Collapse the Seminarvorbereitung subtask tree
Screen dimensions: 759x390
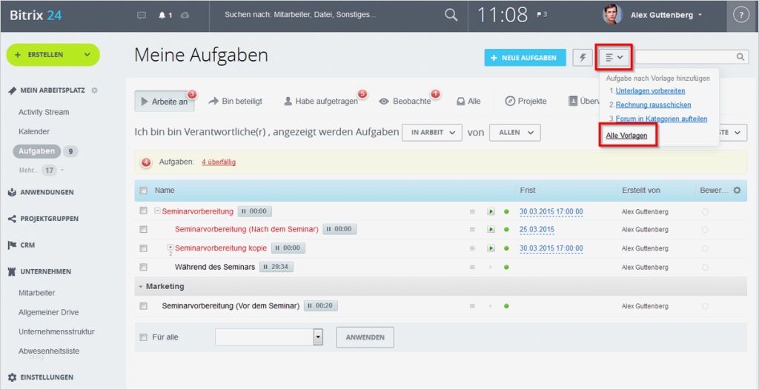pyautogui.click(x=157, y=211)
